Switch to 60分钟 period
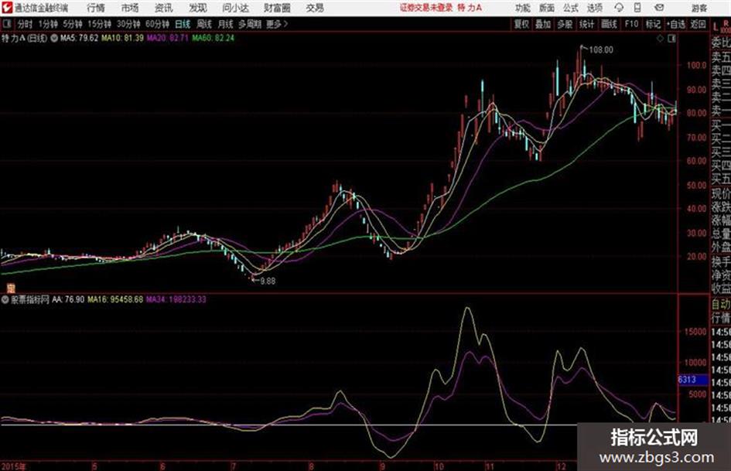 pos(157,24)
